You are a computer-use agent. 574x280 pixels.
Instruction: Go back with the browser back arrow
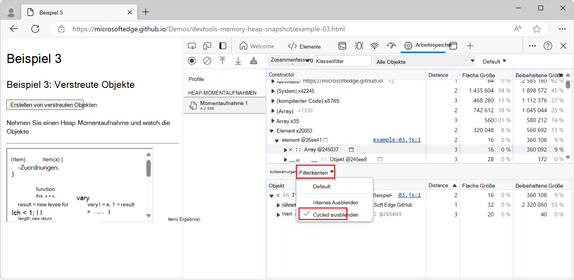[x=14, y=29]
